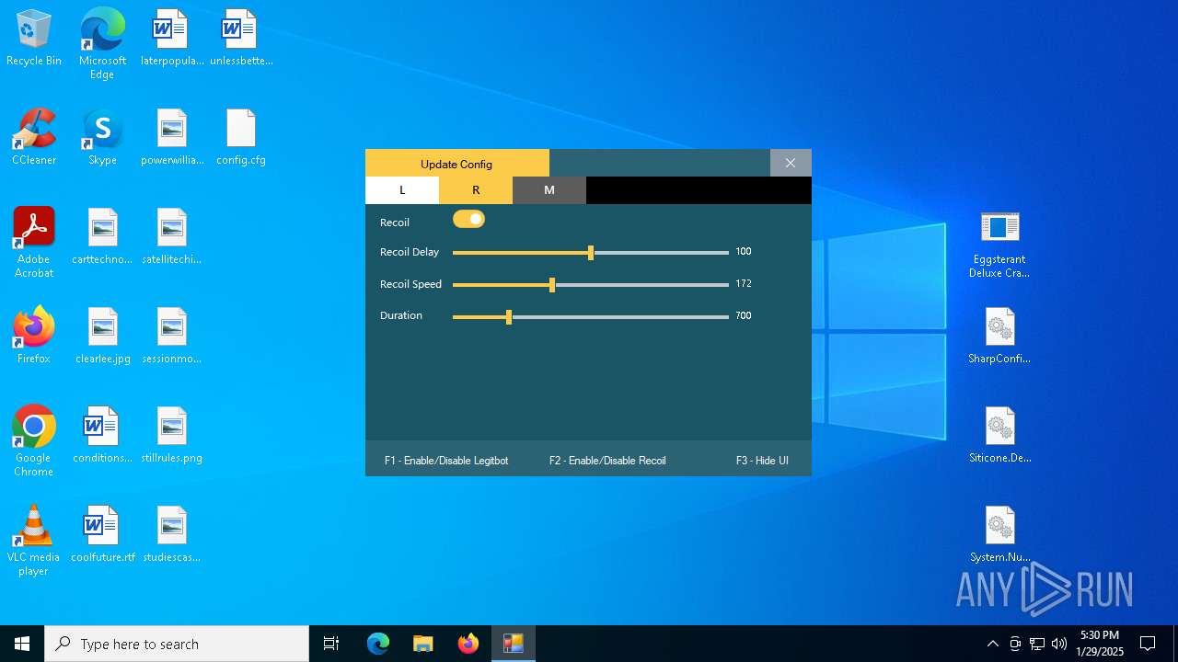Select the studiescas image file icon
This screenshot has height=662, width=1178.
click(172, 535)
